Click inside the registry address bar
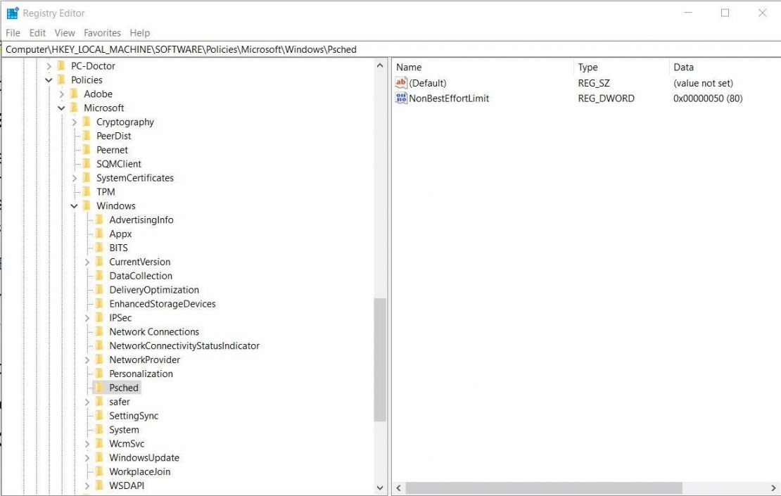The width and height of the screenshot is (781, 496). [x=281, y=49]
